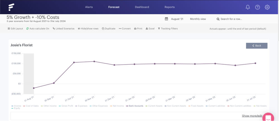Toggle Auto calculate On
The height and width of the screenshot is (121, 279).
pos(38,29)
